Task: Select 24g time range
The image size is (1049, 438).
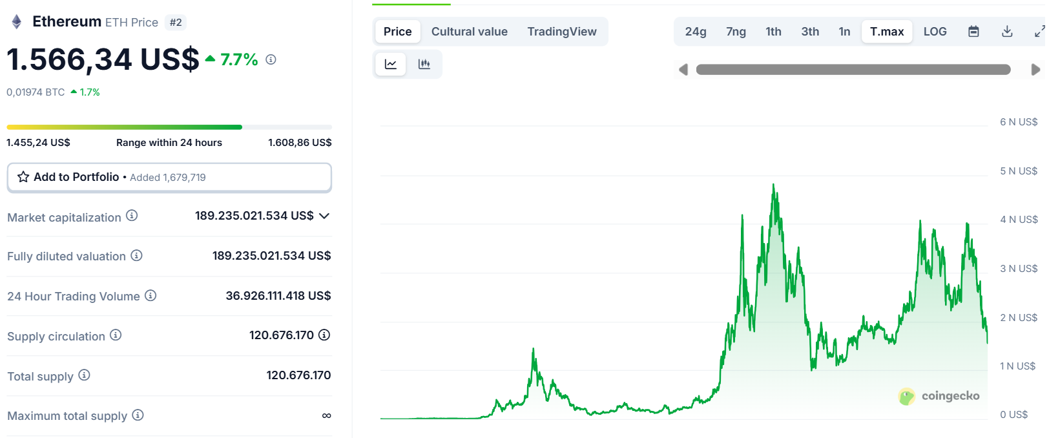Action: click(x=696, y=32)
